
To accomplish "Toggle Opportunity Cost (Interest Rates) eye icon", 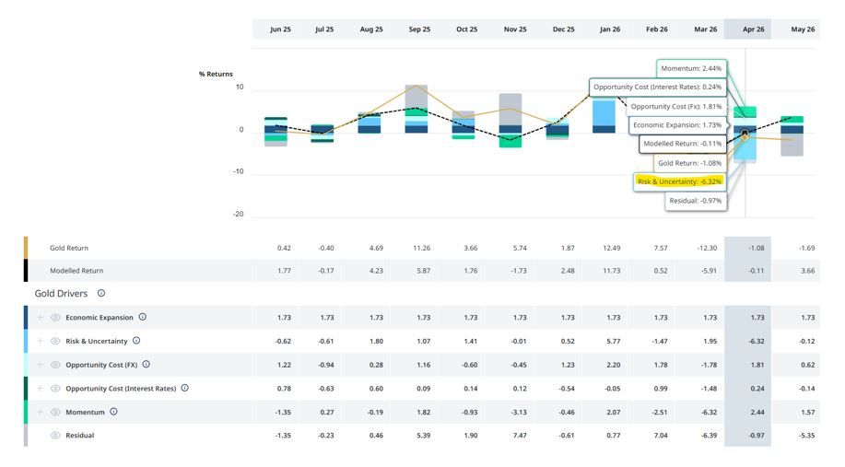I will click(x=55, y=389).
